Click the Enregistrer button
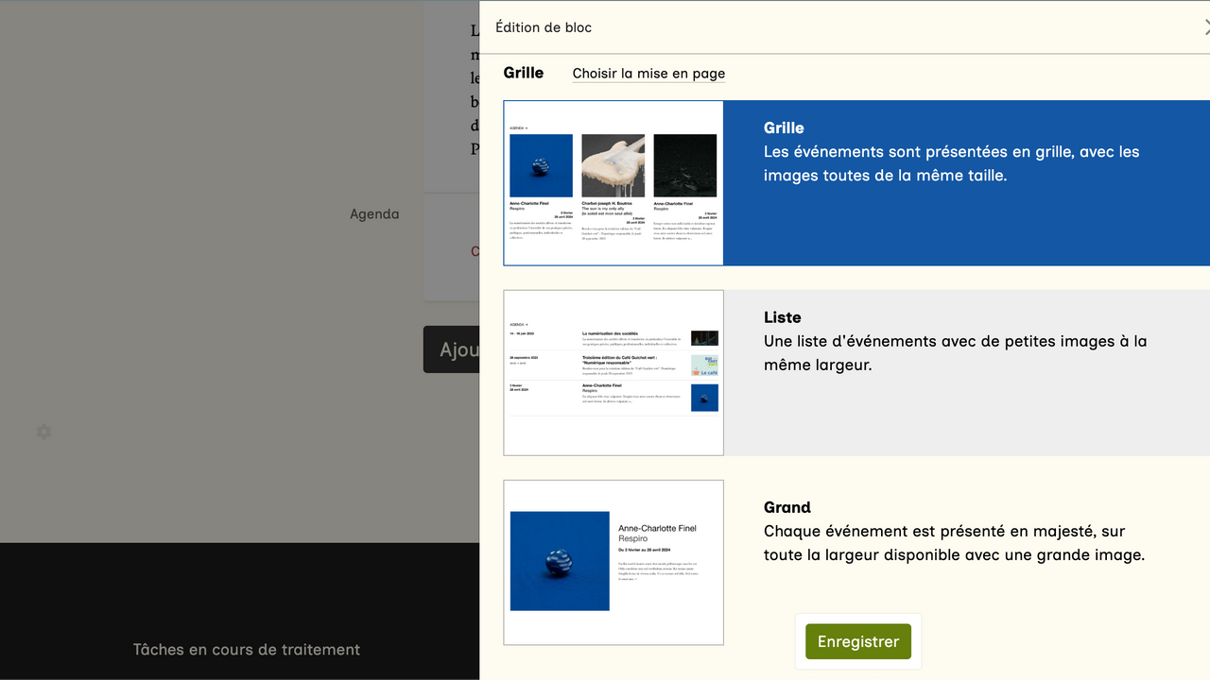This screenshot has height=680, width=1210. (x=857, y=641)
